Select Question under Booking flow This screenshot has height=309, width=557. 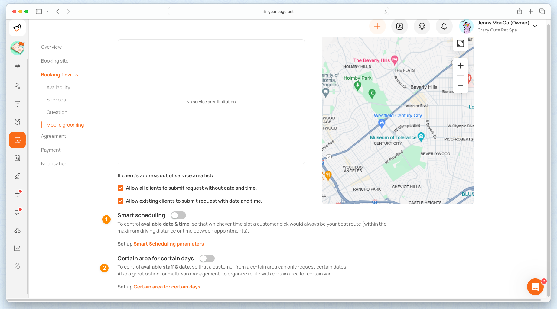[57, 112]
